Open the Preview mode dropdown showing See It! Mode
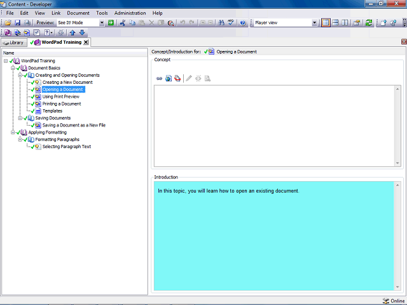 point(102,23)
